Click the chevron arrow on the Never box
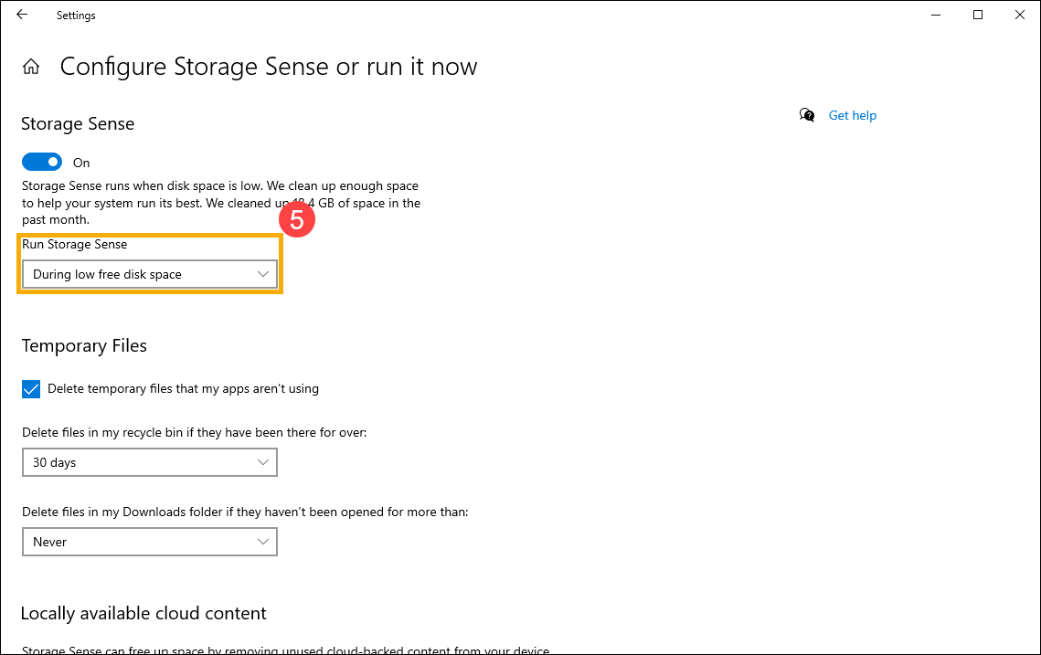This screenshot has height=655, width=1041. pyautogui.click(x=263, y=542)
